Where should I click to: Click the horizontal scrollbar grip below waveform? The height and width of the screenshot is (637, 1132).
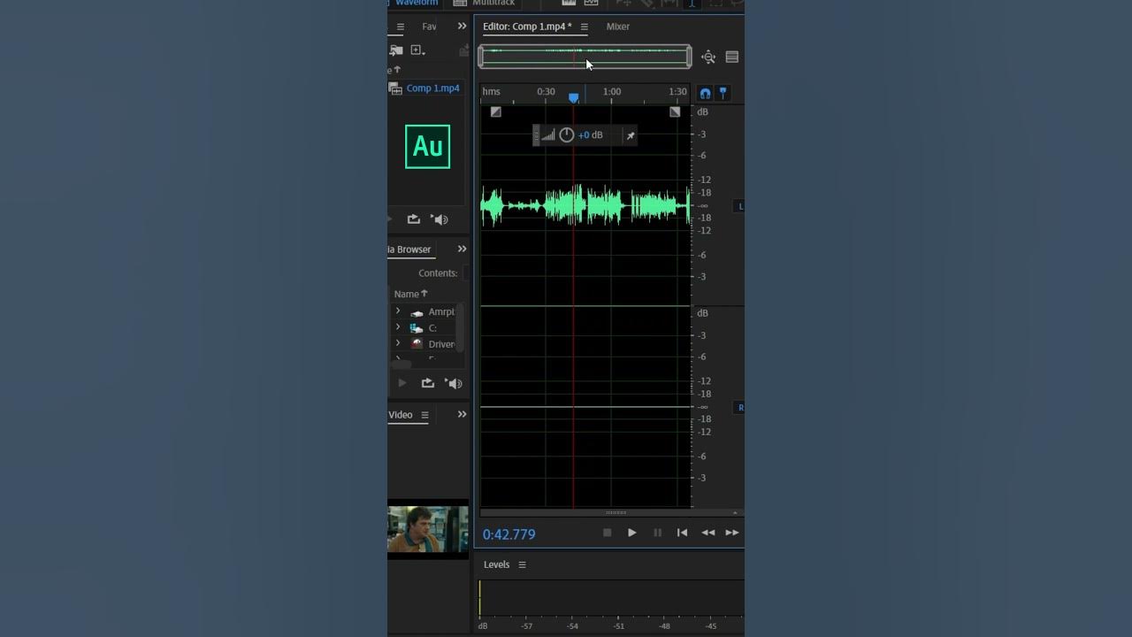tap(616, 512)
